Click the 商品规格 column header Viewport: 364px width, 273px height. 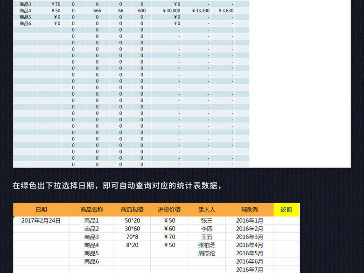point(132,210)
